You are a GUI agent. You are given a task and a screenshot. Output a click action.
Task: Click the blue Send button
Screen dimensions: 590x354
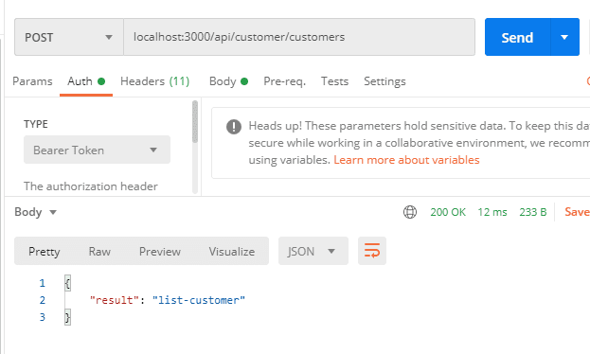pyautogui.click(x=517, y=37)
